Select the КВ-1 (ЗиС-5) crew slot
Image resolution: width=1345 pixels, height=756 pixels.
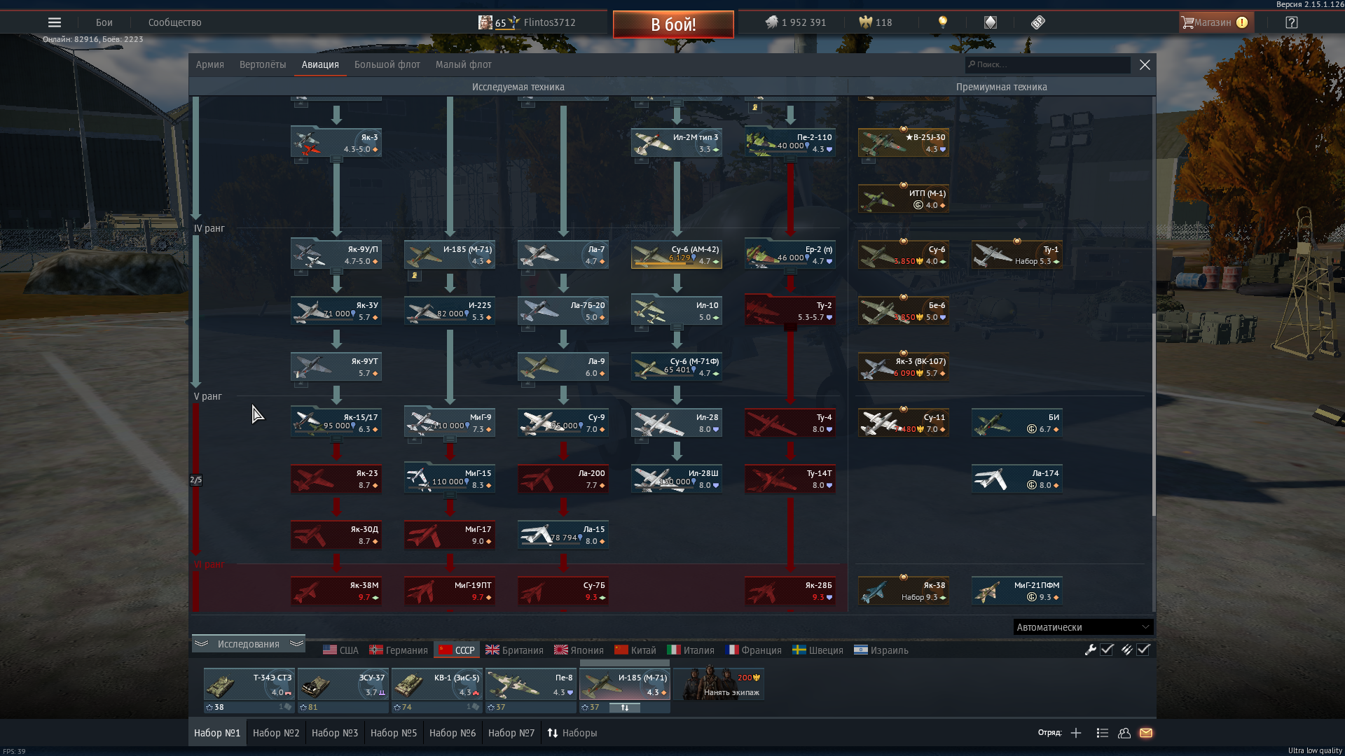pyautogui.click(x=437, y=684)
